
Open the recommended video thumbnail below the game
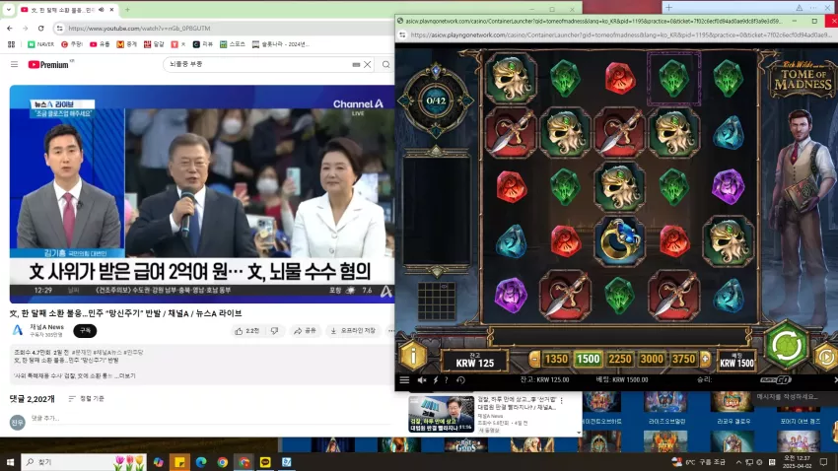441,414
